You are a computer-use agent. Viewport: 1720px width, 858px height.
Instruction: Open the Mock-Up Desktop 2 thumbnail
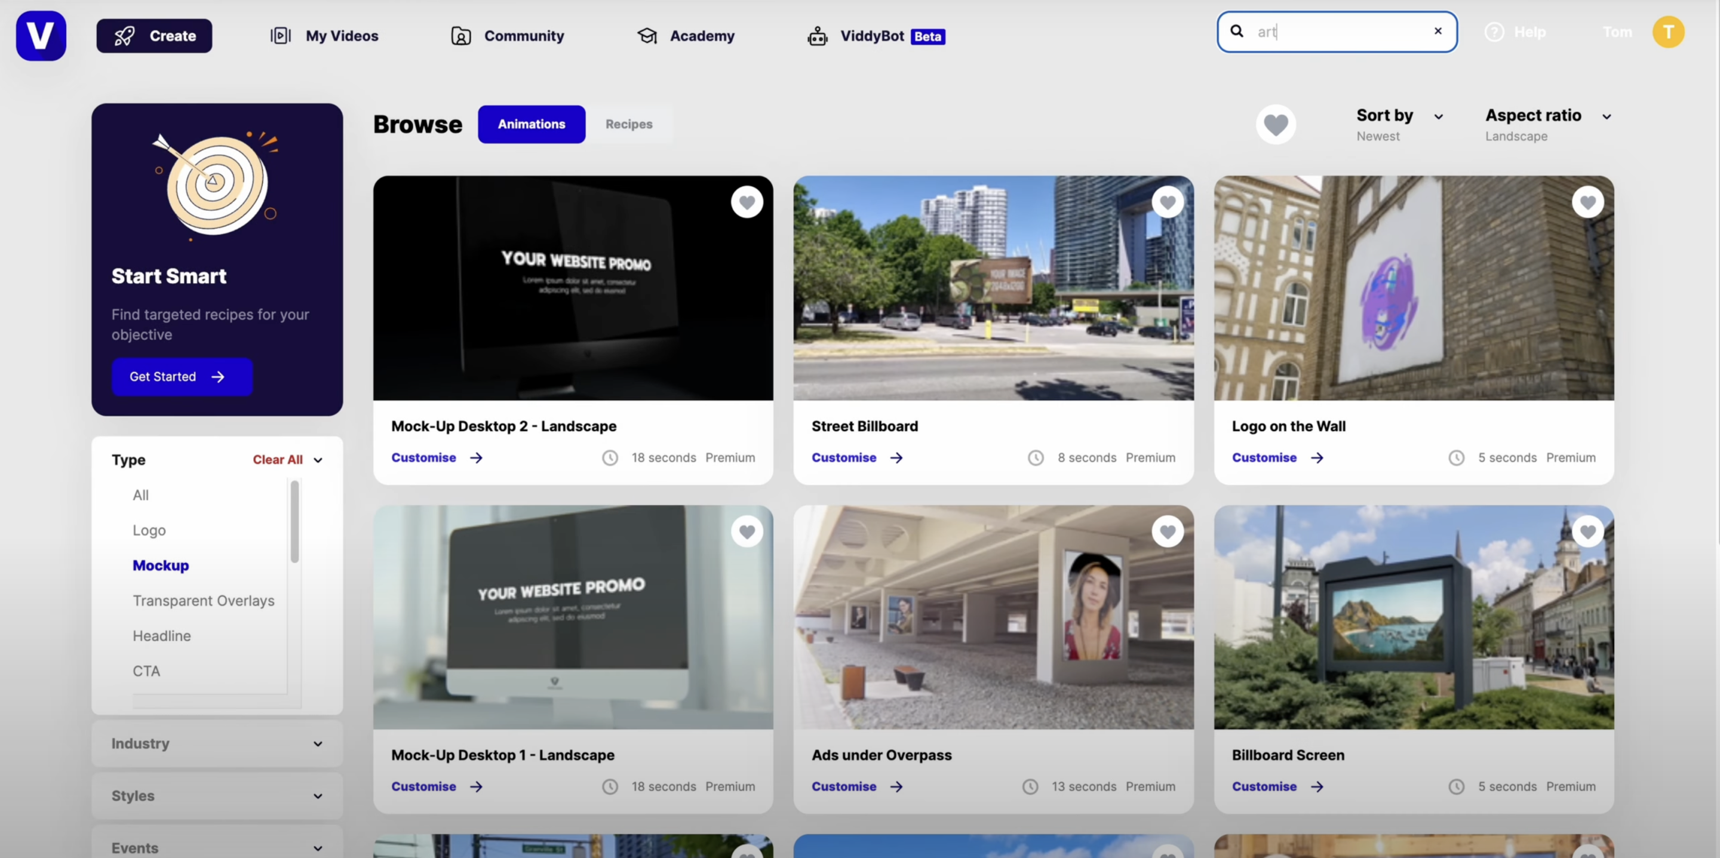(573, 288)
